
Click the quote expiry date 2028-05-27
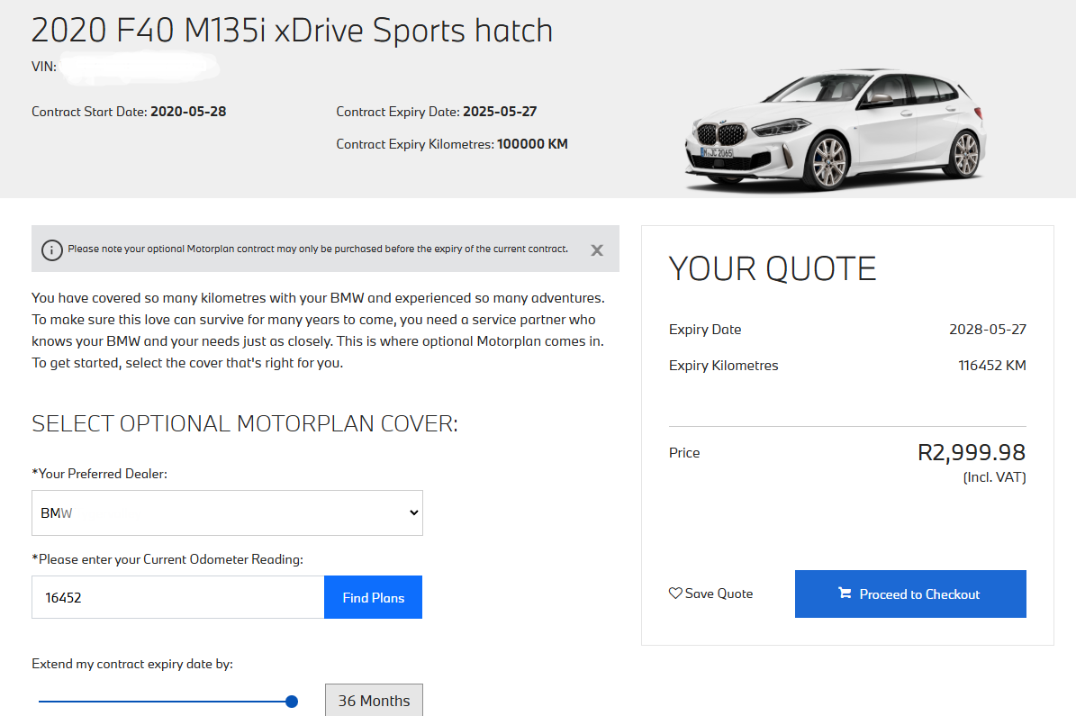point(988,330)
